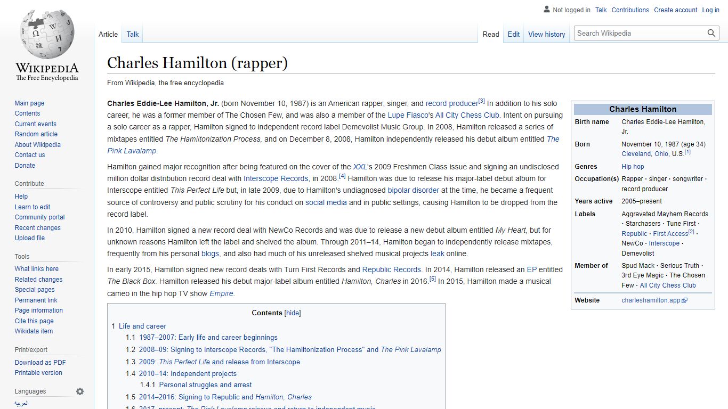728x409 pixels.
Task: Open Current events
Action: click(35, 124)
